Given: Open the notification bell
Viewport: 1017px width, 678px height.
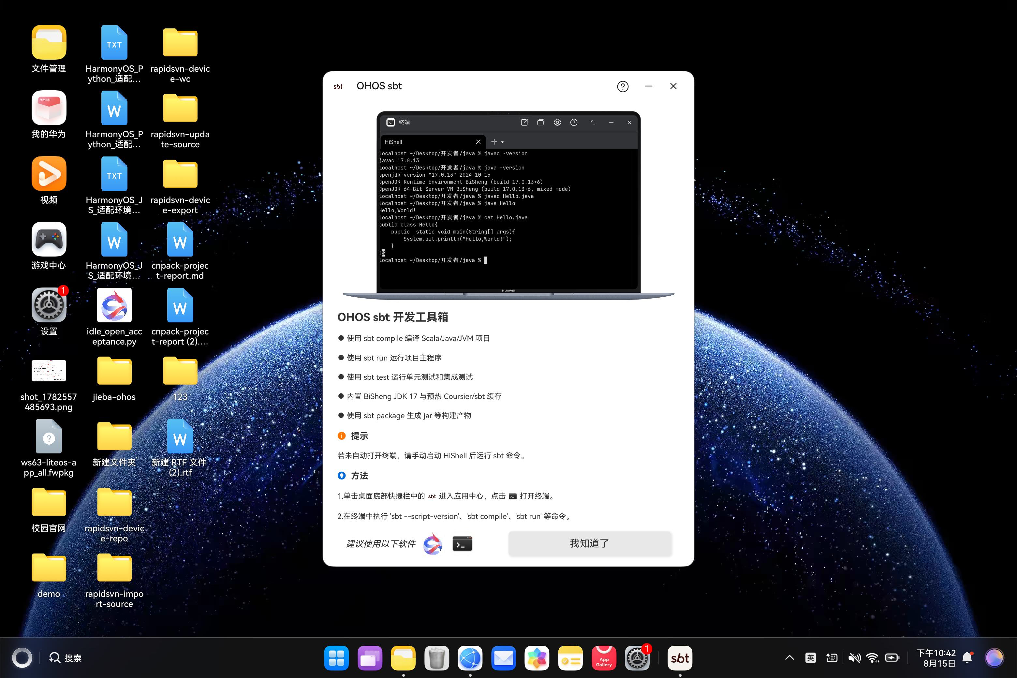Looking at the screenshot, I should tap(968, 658).
